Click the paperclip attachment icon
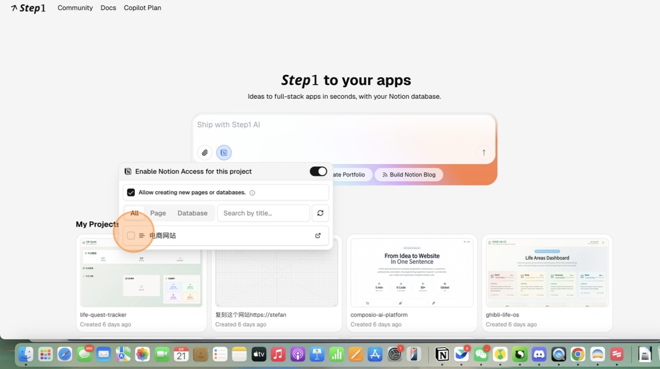Viewport: 660px width, 369px height. click(204, 152)
